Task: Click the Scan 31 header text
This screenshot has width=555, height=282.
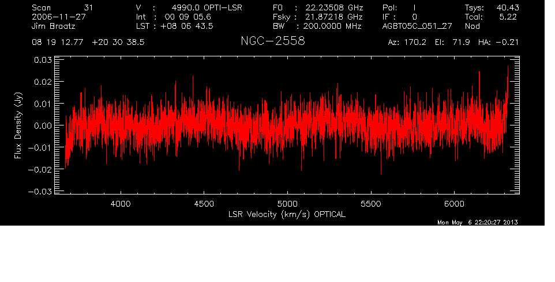Action: pos(62,7)
